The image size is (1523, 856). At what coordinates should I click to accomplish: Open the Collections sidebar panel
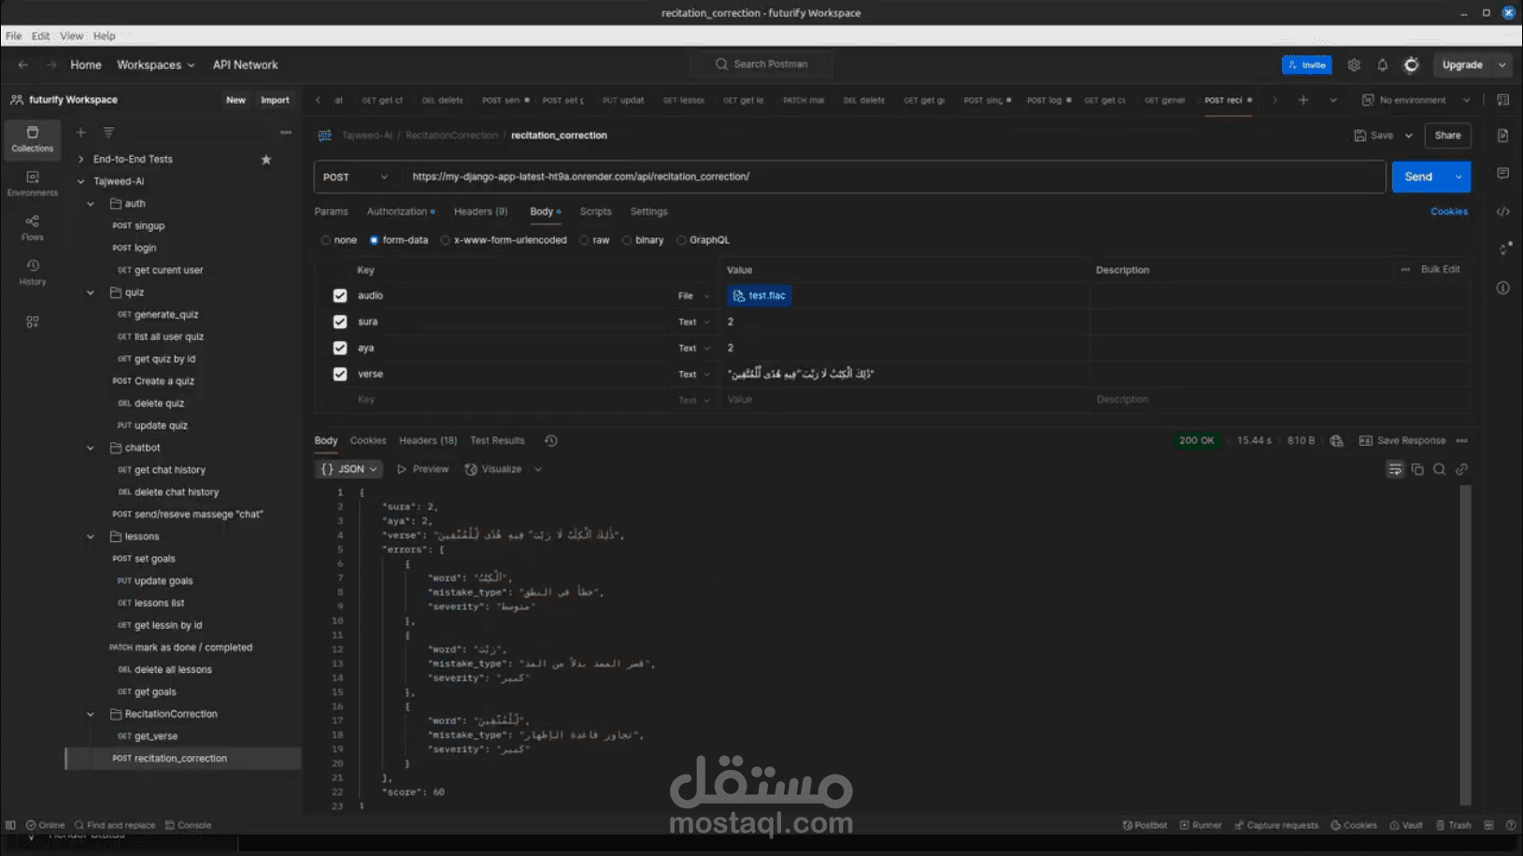point(33,138)
